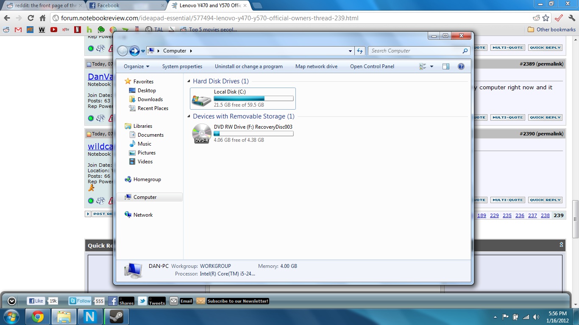The width and height of the screenshot is (579, 325).
Task: Click the Windows Explorer taskbar icon
Action: coord(64,317)
